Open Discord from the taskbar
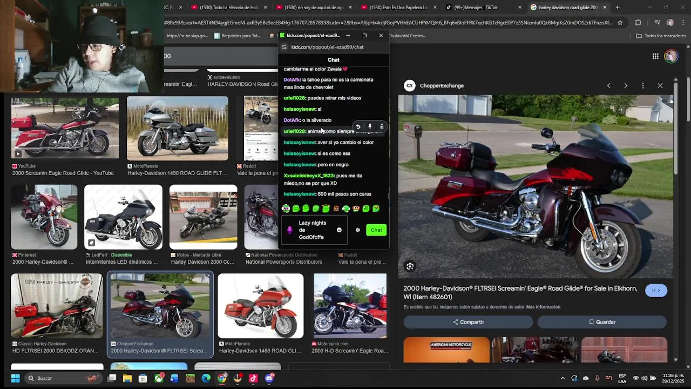 point(269,378)
